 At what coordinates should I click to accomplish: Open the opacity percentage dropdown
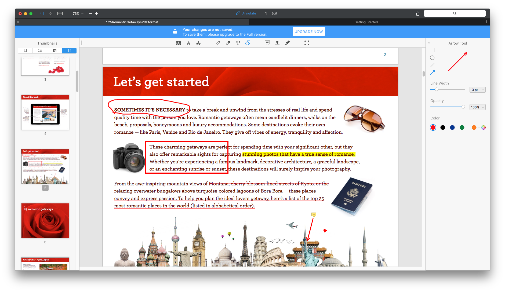coord(477,107)
